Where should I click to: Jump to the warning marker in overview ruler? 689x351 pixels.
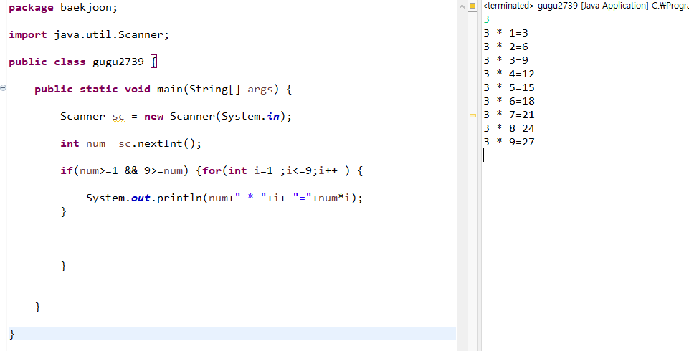point(472,116)
